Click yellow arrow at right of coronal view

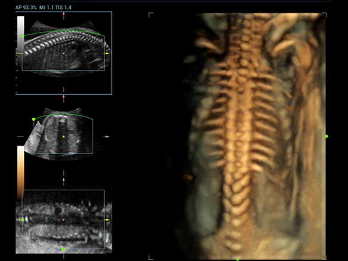[107, 220]
